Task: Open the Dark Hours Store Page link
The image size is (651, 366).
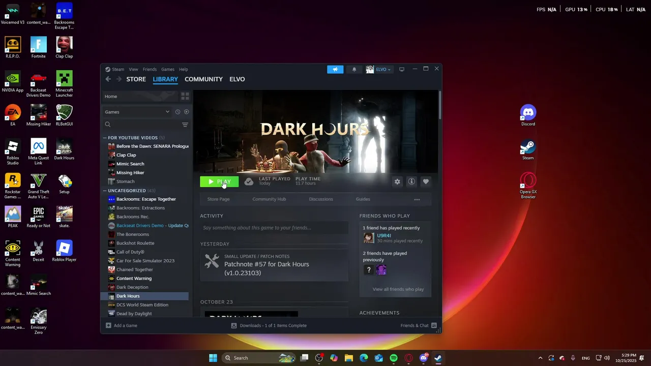Action: tap(218, 199)
